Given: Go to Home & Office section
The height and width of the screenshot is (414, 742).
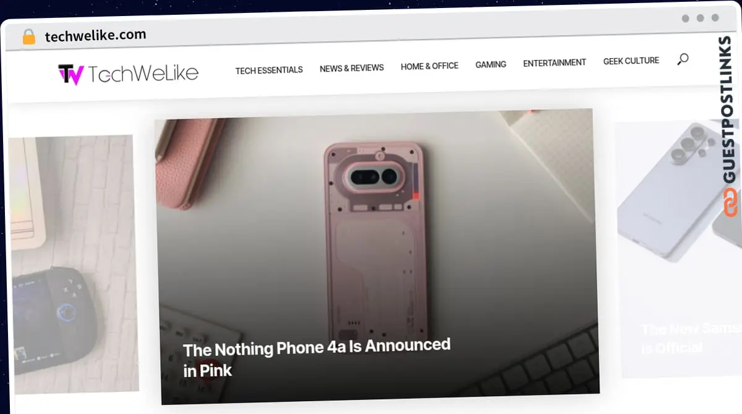Looking at the screenshot, I should tap(430, 66).
